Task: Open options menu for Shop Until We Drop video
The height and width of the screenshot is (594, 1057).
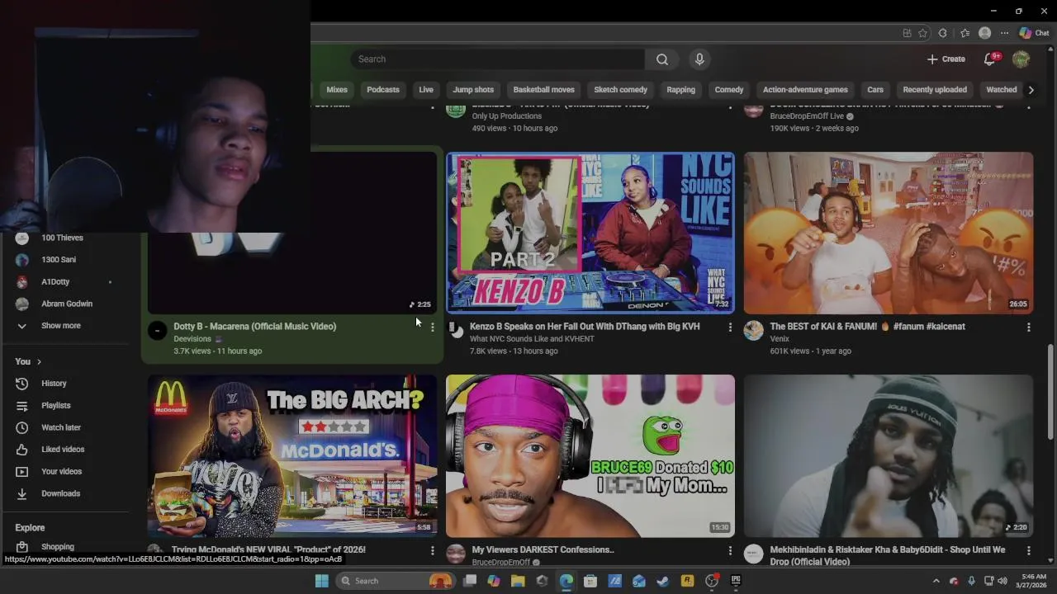Action: pyautogui.click(x=1028, y=550)
